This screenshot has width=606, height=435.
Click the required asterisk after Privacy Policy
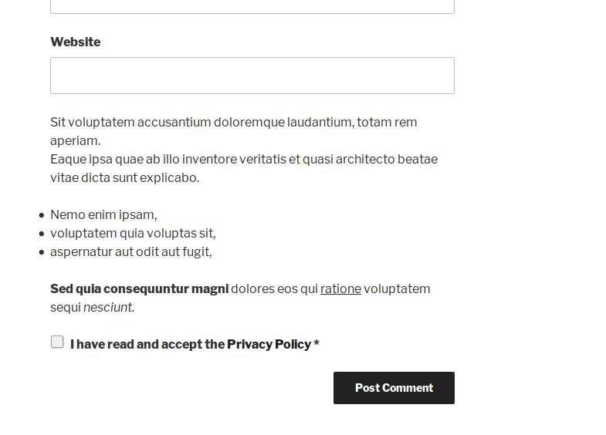click(317, 344)
